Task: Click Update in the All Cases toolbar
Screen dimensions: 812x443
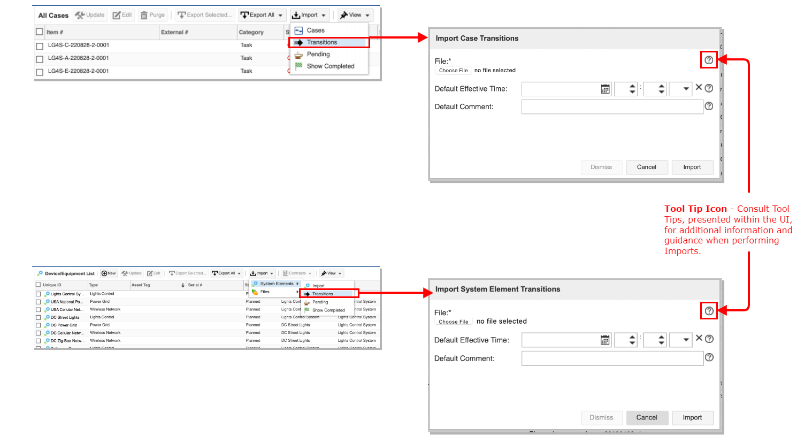Action: 90,15
